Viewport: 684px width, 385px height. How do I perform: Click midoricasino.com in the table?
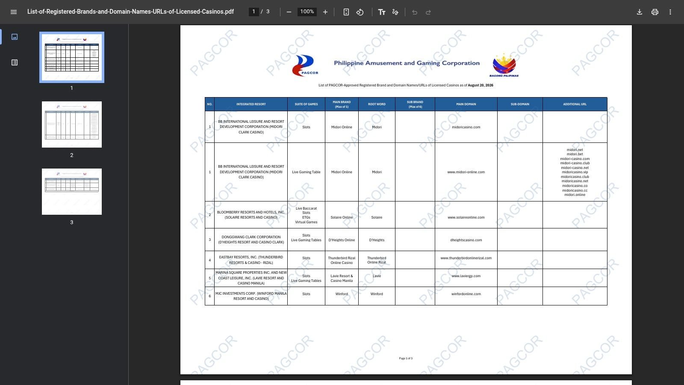[466, 127]
